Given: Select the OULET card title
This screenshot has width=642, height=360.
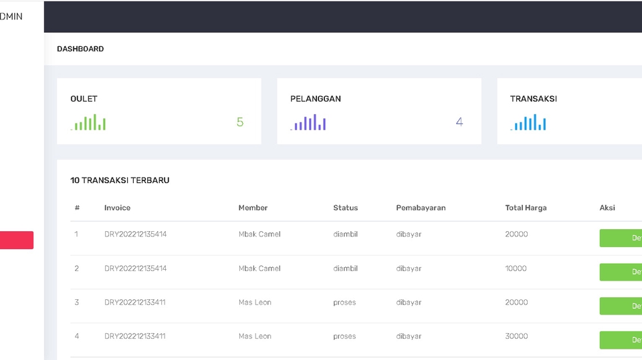Looking at the screenshot, I should point(84,99).
